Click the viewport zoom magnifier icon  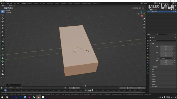pyautogui.click(x=144, y=19)
